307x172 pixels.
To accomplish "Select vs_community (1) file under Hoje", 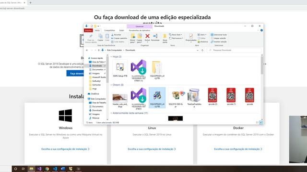I will coord(139,70).
